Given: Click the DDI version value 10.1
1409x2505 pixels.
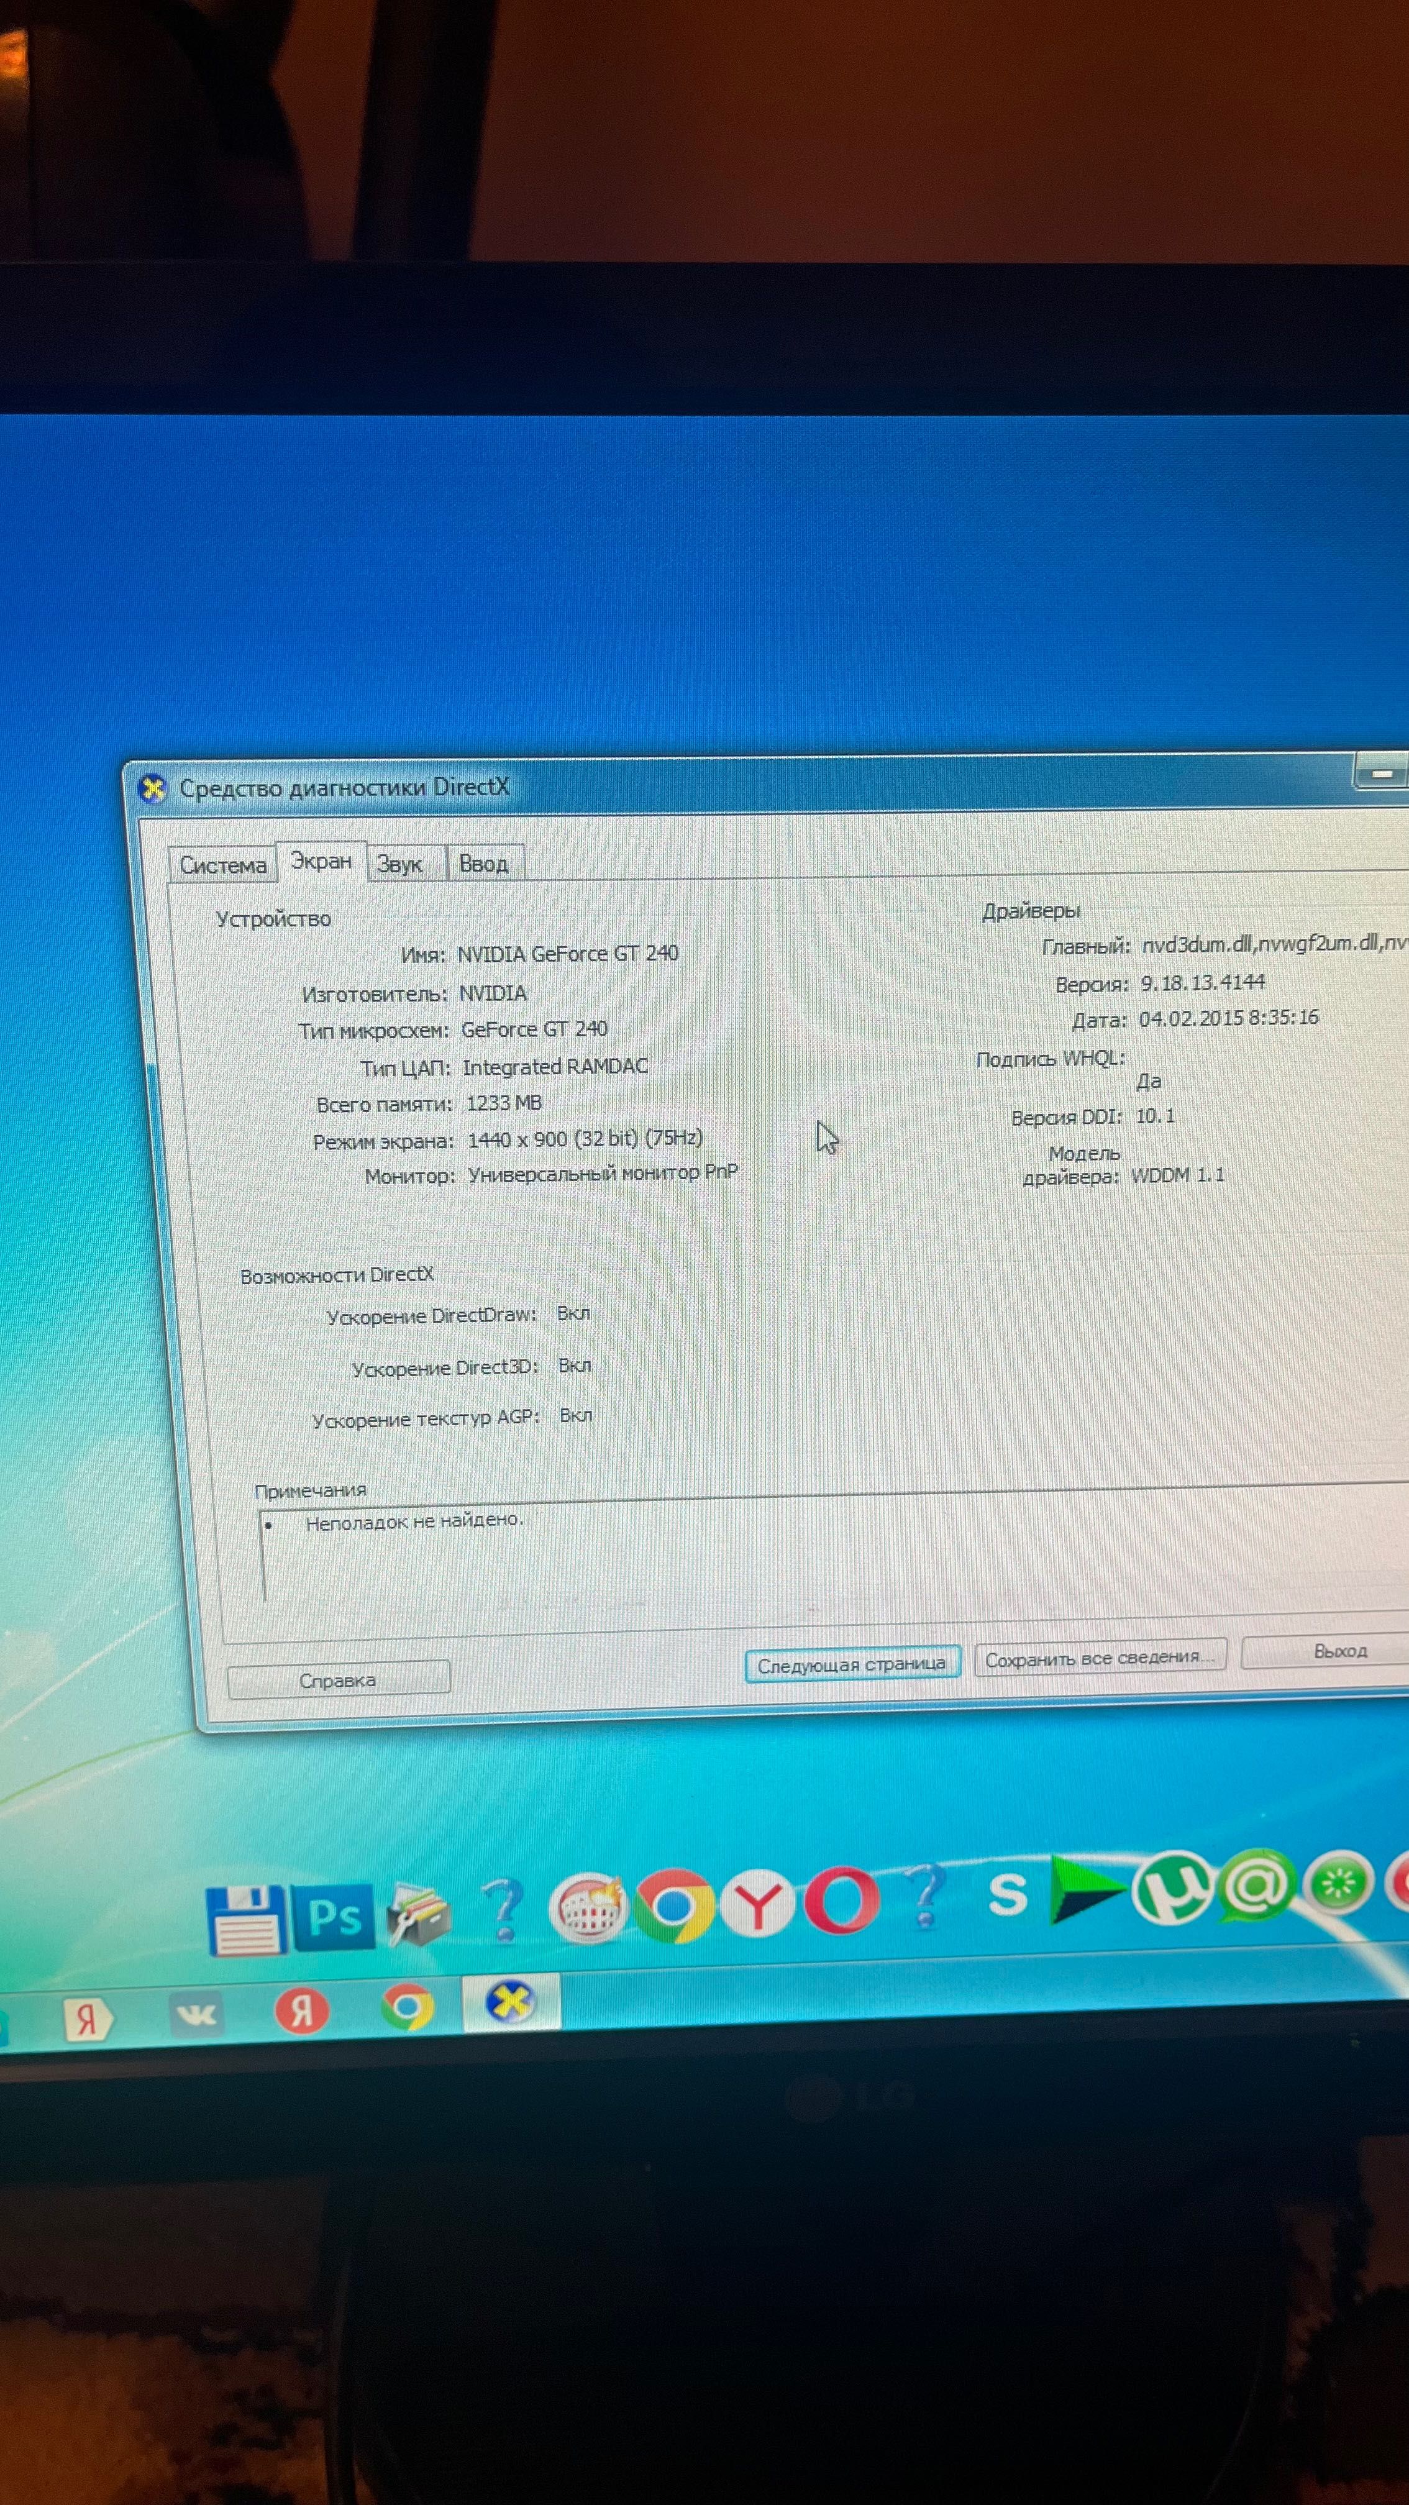Looking at the screenshot, I should click(1155, 1116).
